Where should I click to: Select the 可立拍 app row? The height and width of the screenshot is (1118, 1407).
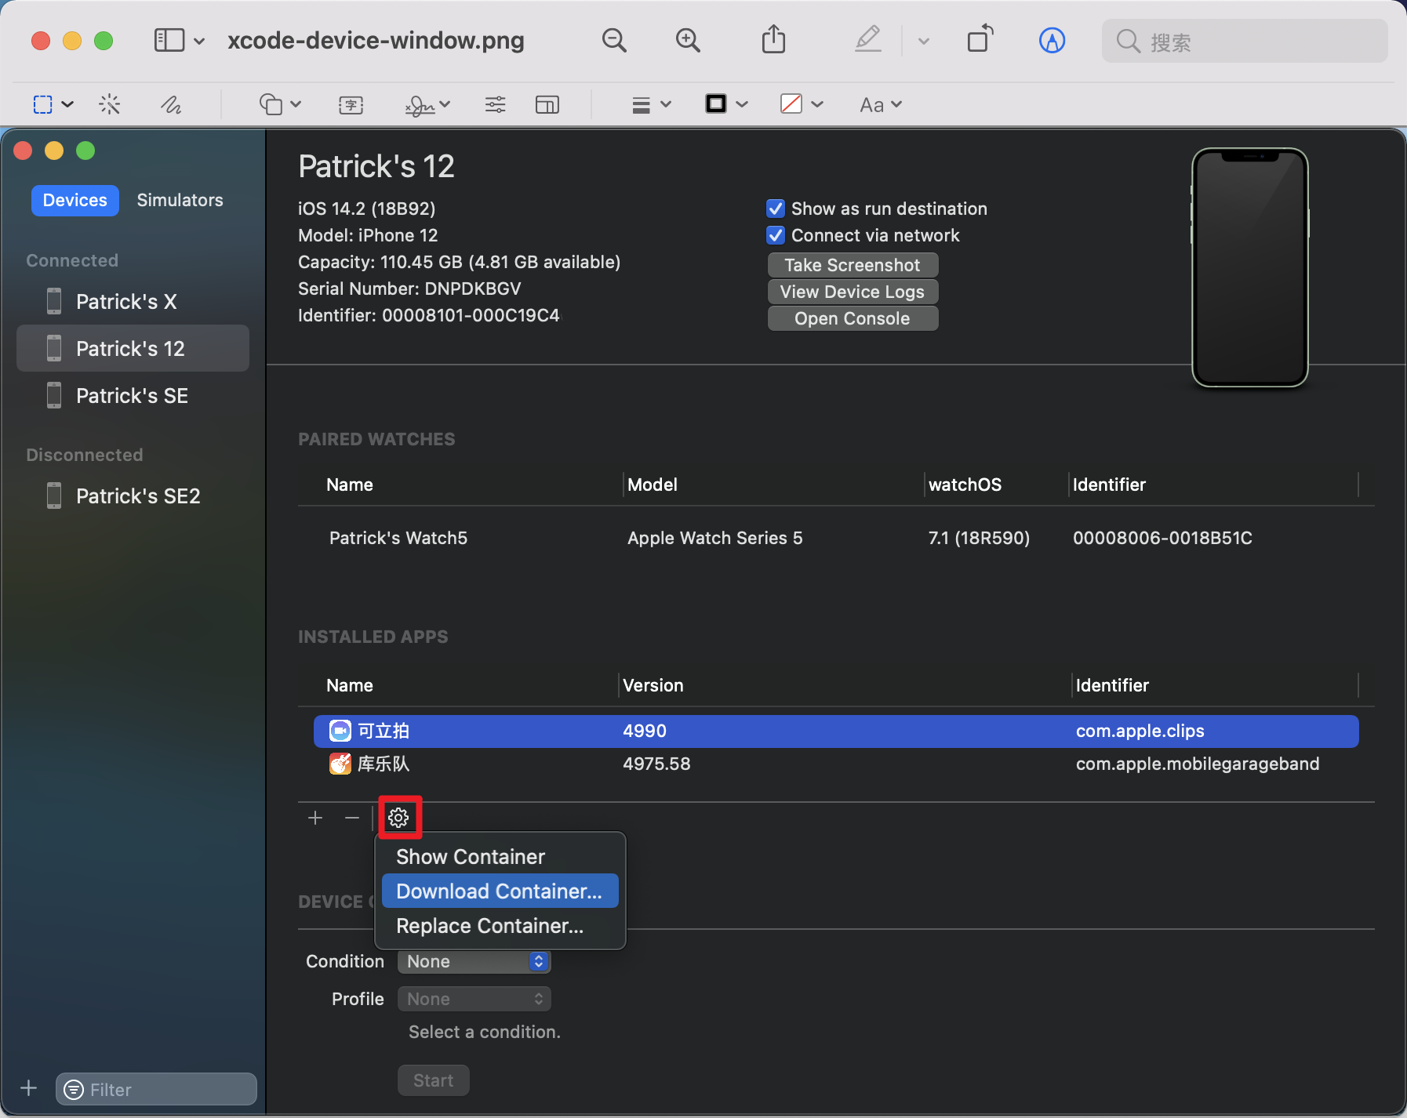point(836,731)
